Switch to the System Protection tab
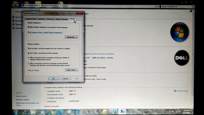Image resolution: width=204 pixels, height=115 pixels. (62, 19)
